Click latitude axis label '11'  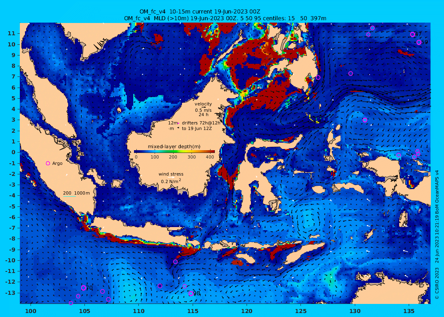[11, 33]
